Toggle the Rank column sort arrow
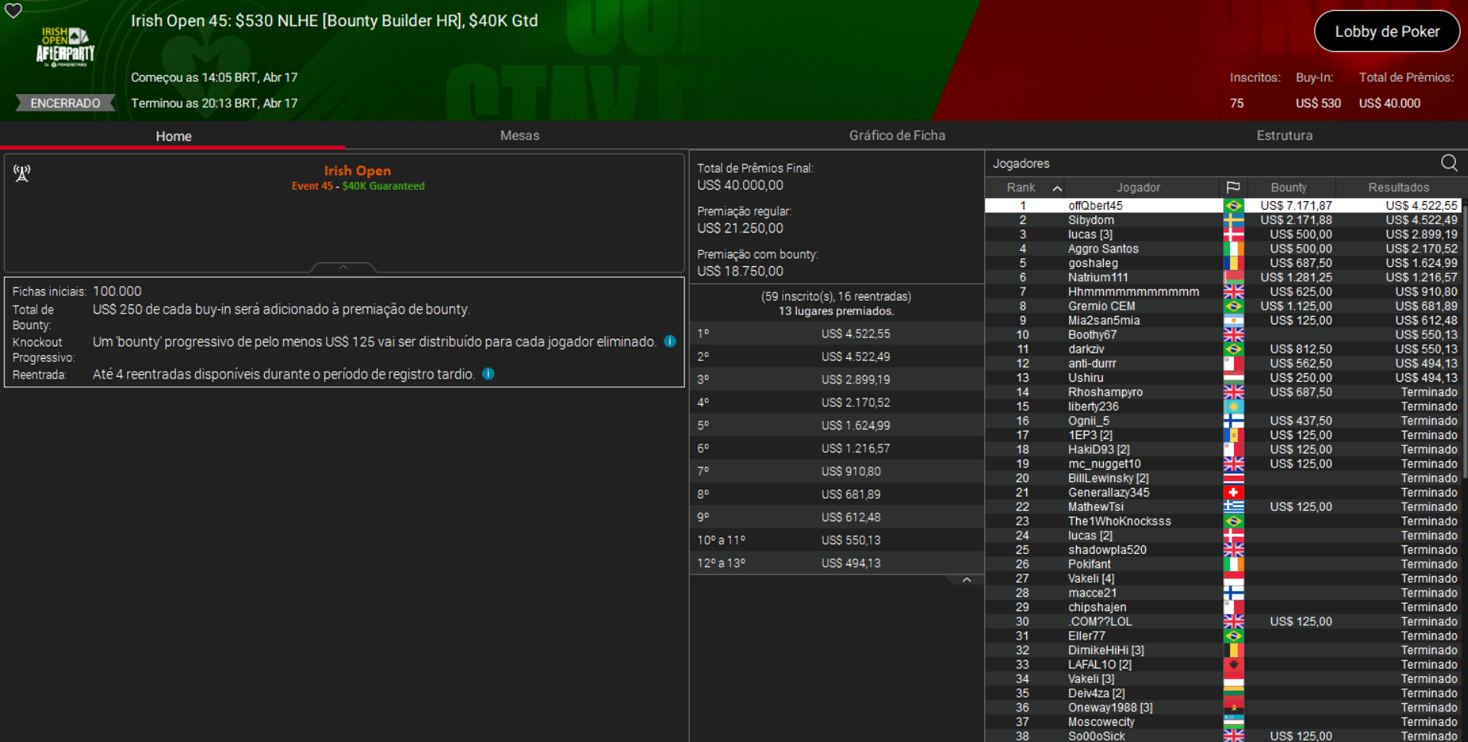This screenshot has height=742, width=1468. (1057, 187)
